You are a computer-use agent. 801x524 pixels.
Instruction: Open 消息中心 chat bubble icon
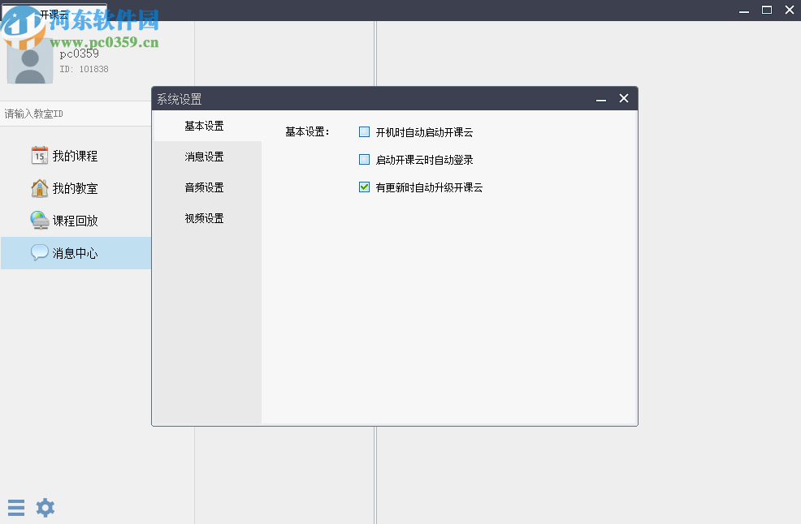[x=39, y=252]
